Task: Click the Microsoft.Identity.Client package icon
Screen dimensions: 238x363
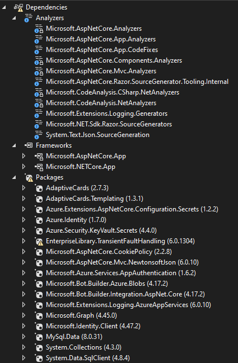Action: pos(39,327)
